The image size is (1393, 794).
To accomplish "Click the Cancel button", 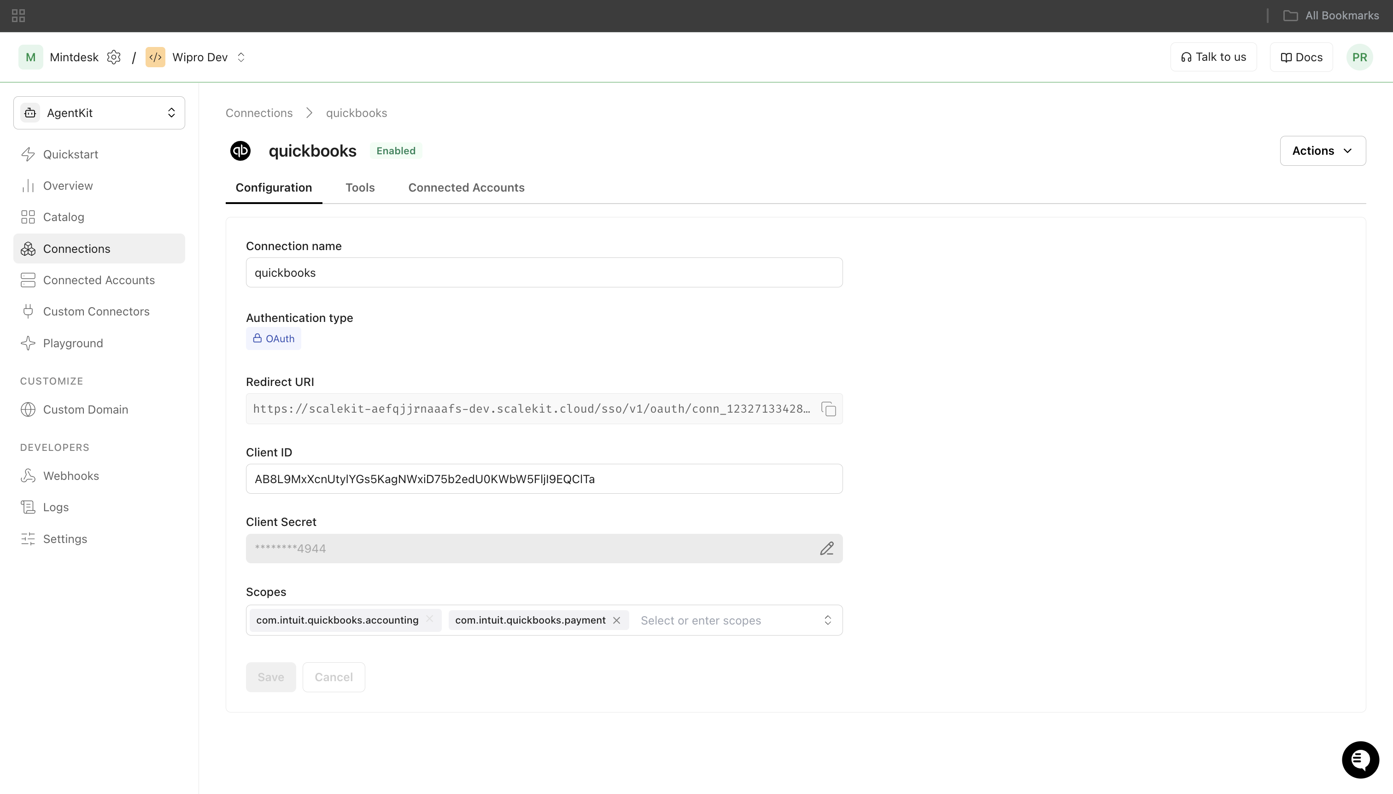I will [x=334, y=677].
